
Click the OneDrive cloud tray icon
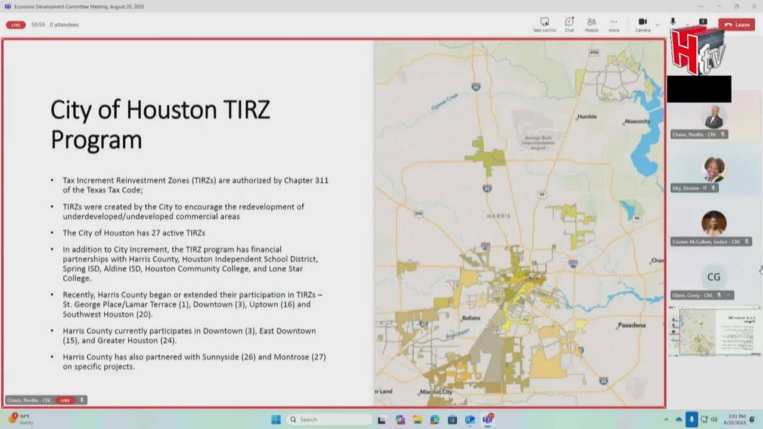coord(678,419)
